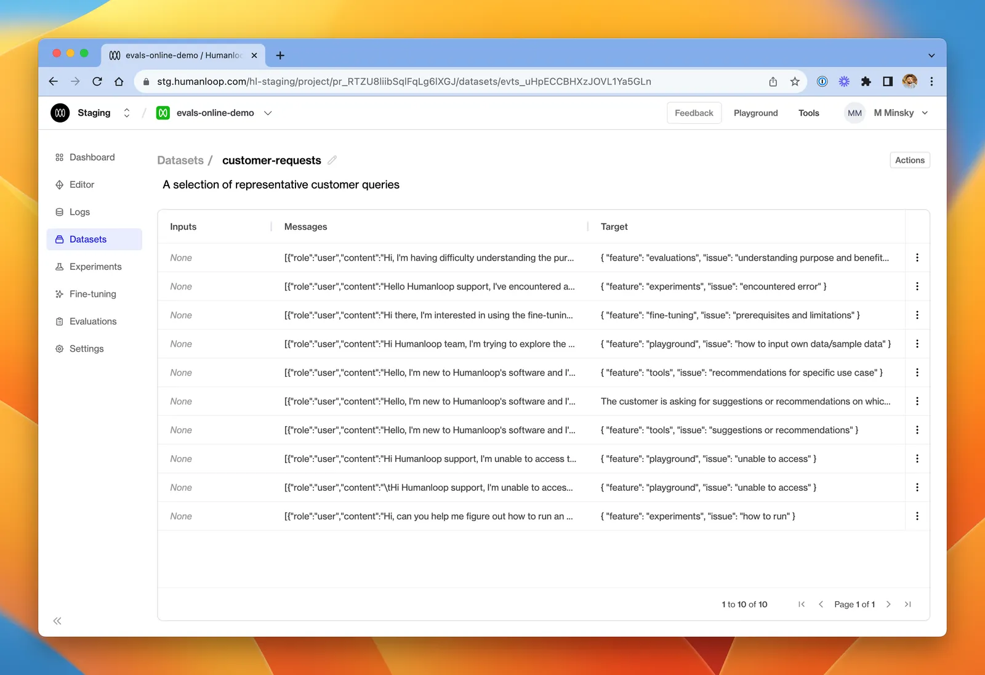Go back to the Datasets breadcrumb

click(180, 160)
